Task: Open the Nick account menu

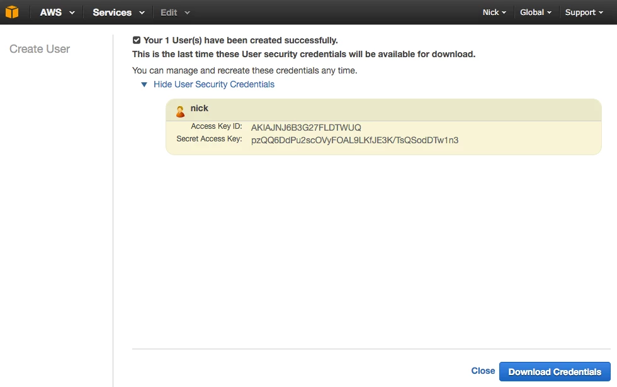Action: pyautogui.click(x=494, y=12)
